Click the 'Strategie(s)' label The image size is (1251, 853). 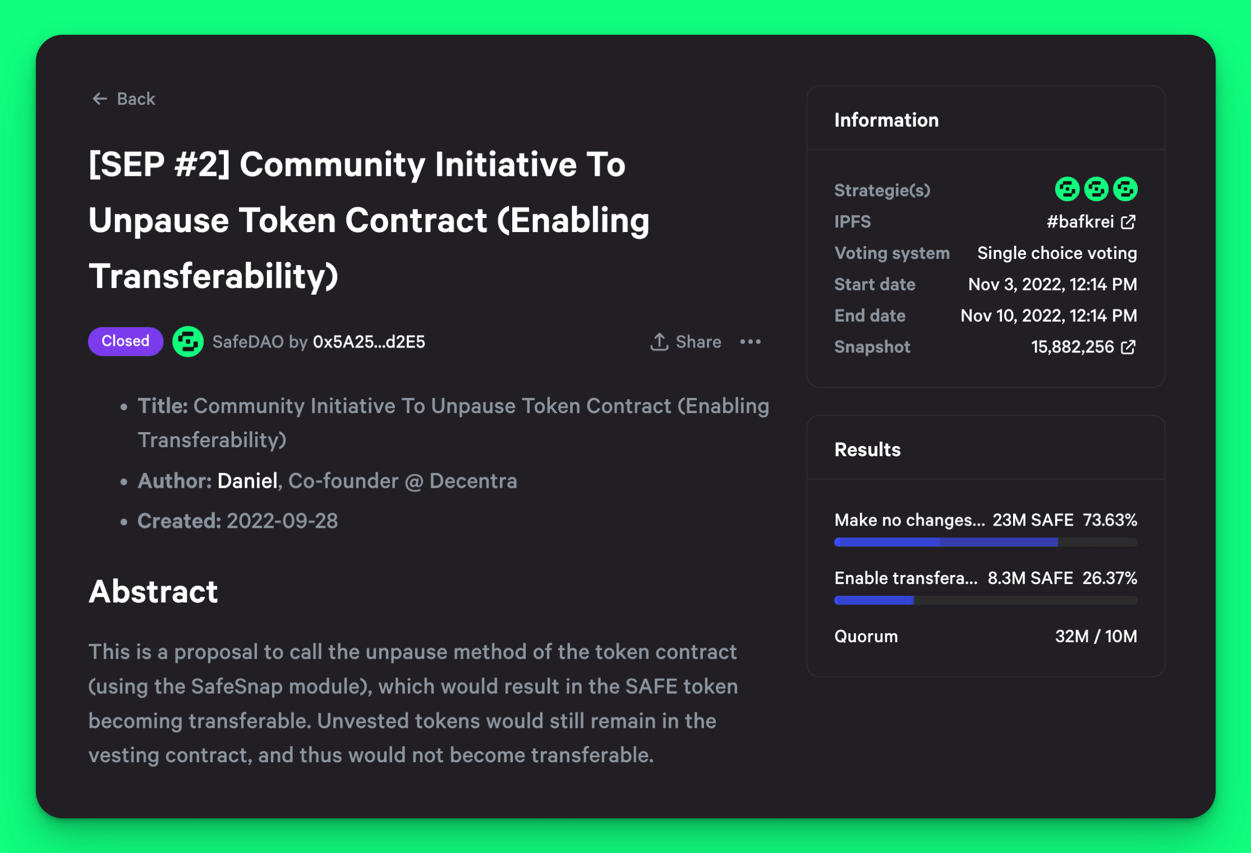tap(882, 190)
